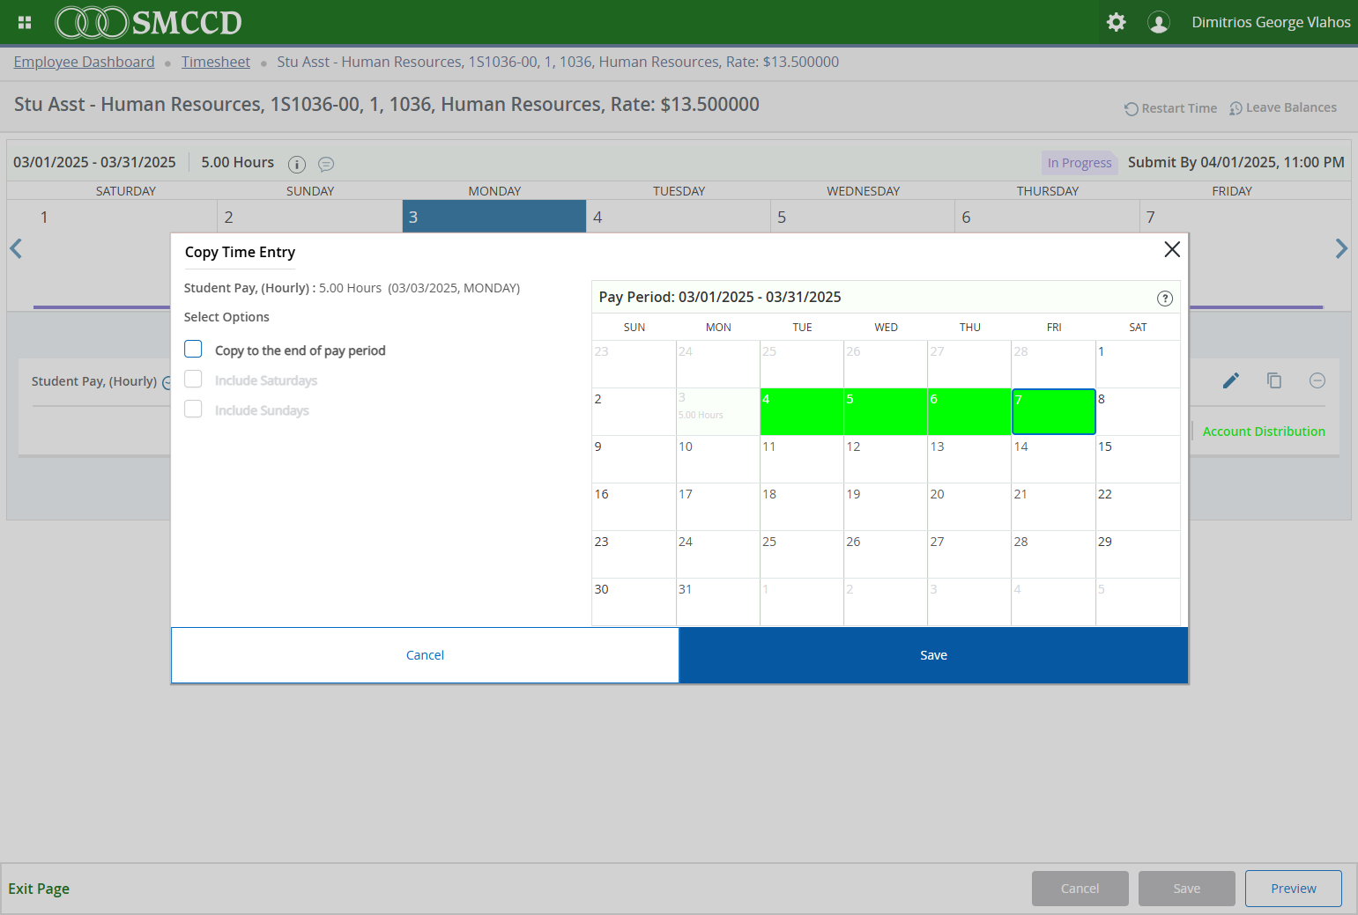Click the copy time entry icon
Viewport: 1358px width, 915px height.
coord(1274,380)
